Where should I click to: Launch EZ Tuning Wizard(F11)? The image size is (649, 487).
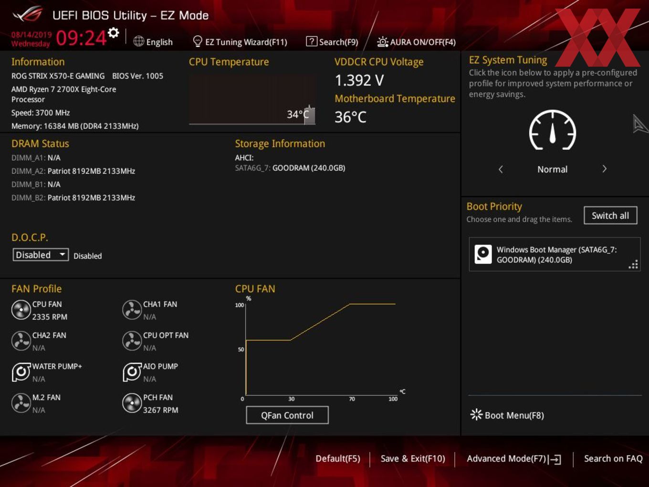(x=246, y=42)
